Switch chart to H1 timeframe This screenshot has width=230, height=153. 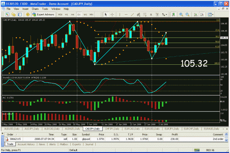pyautogui.click(x=67, y=15)
